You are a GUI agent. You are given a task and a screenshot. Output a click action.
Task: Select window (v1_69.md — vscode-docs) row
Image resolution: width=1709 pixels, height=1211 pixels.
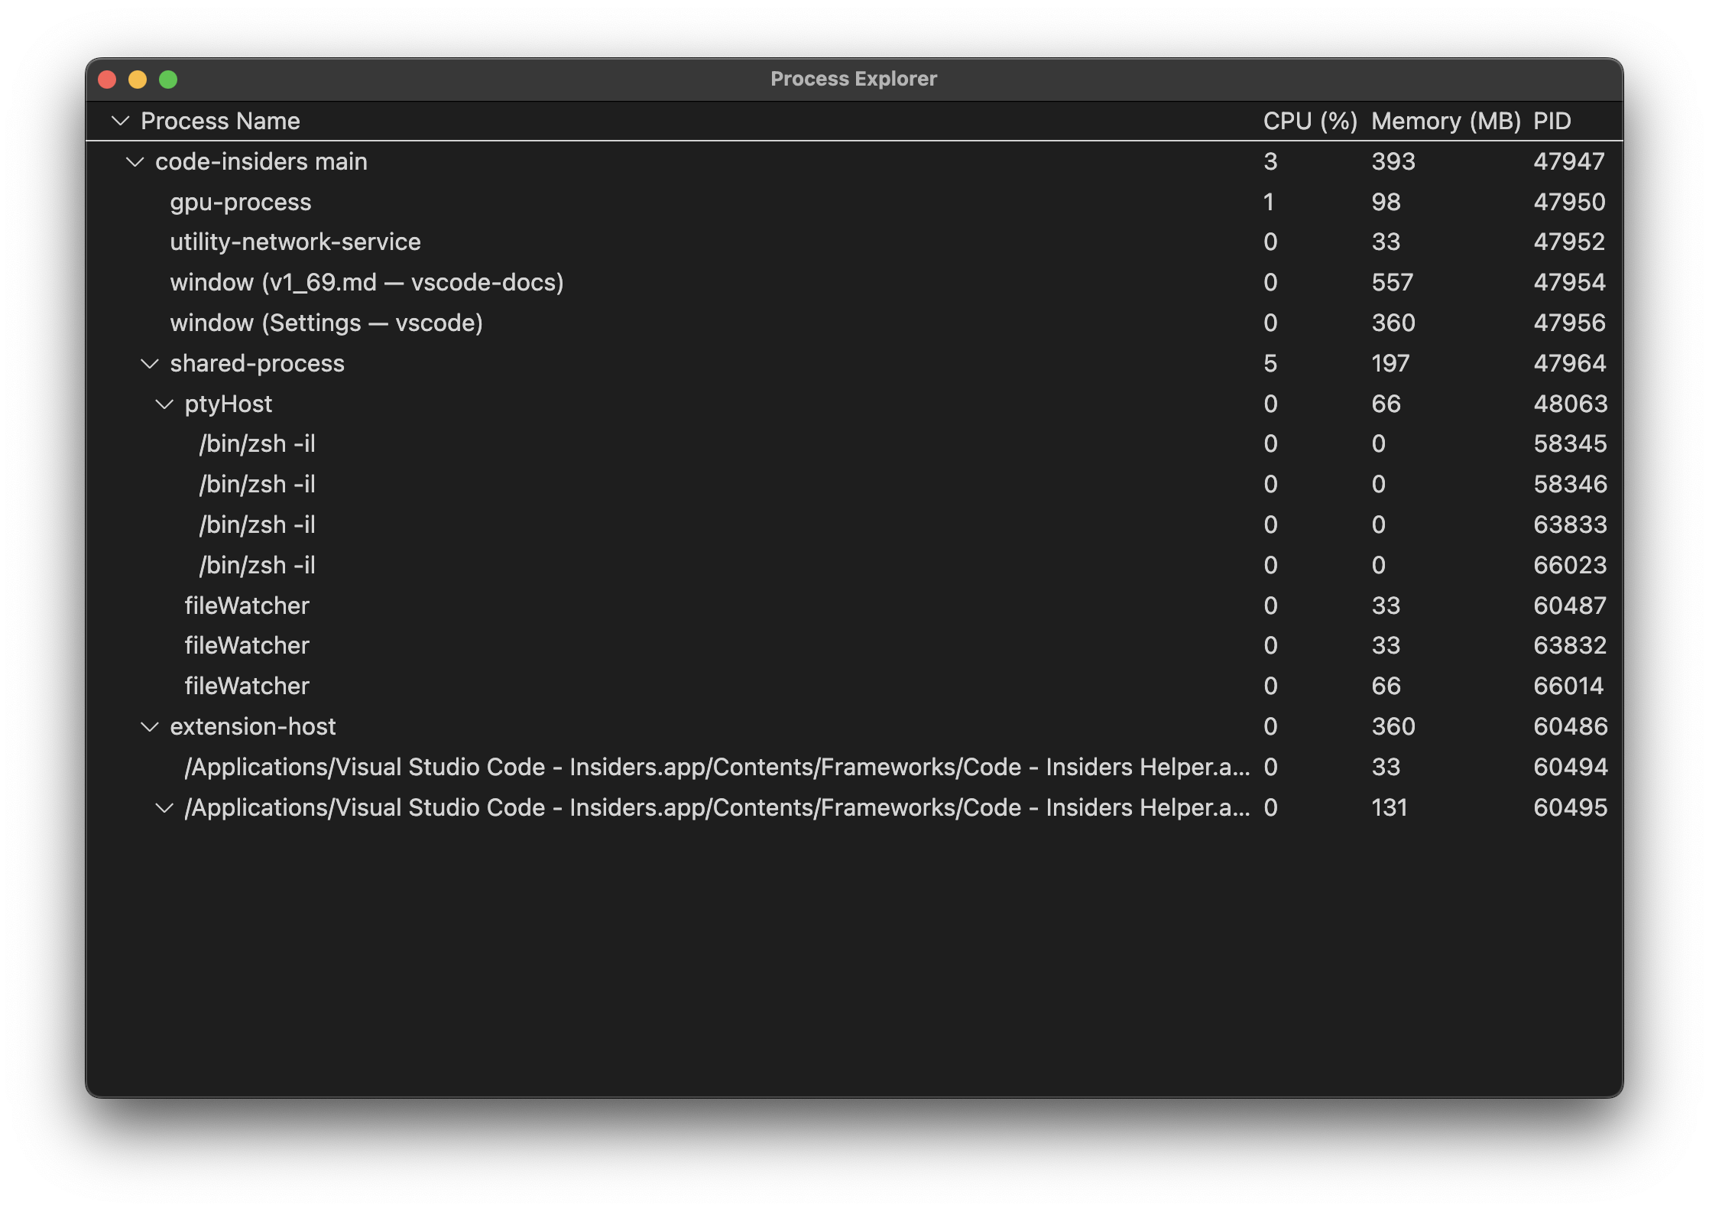366,283
